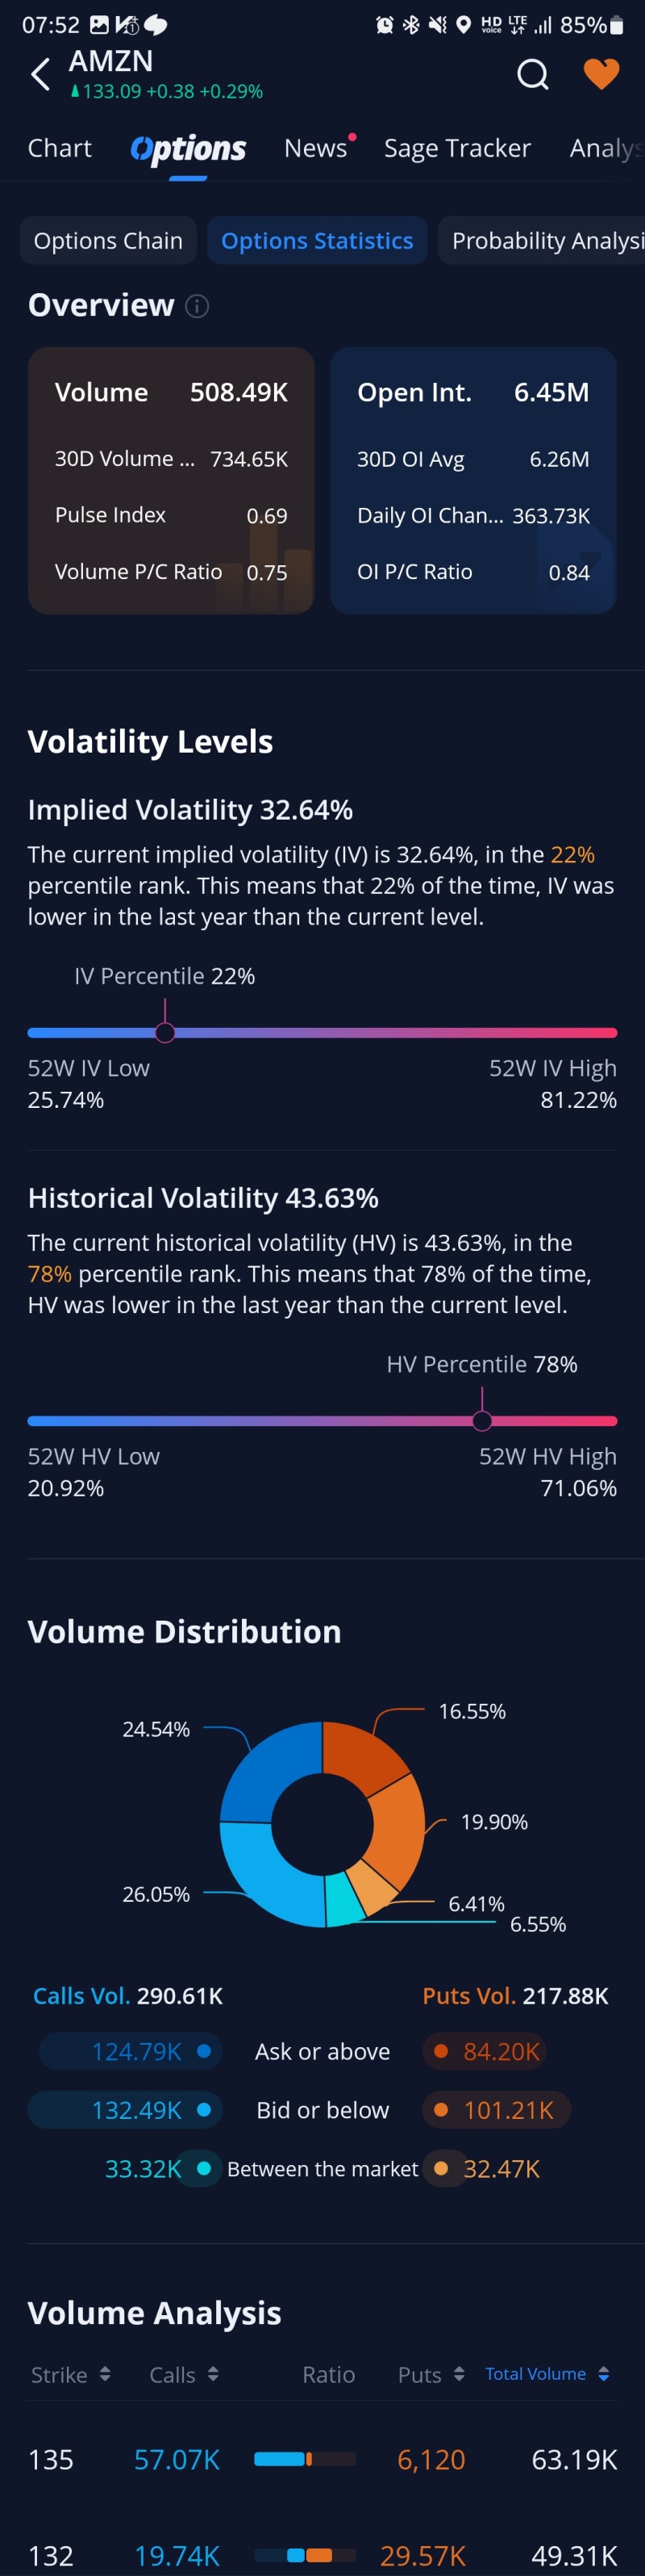Sort by Calls column arrows

213,2373
